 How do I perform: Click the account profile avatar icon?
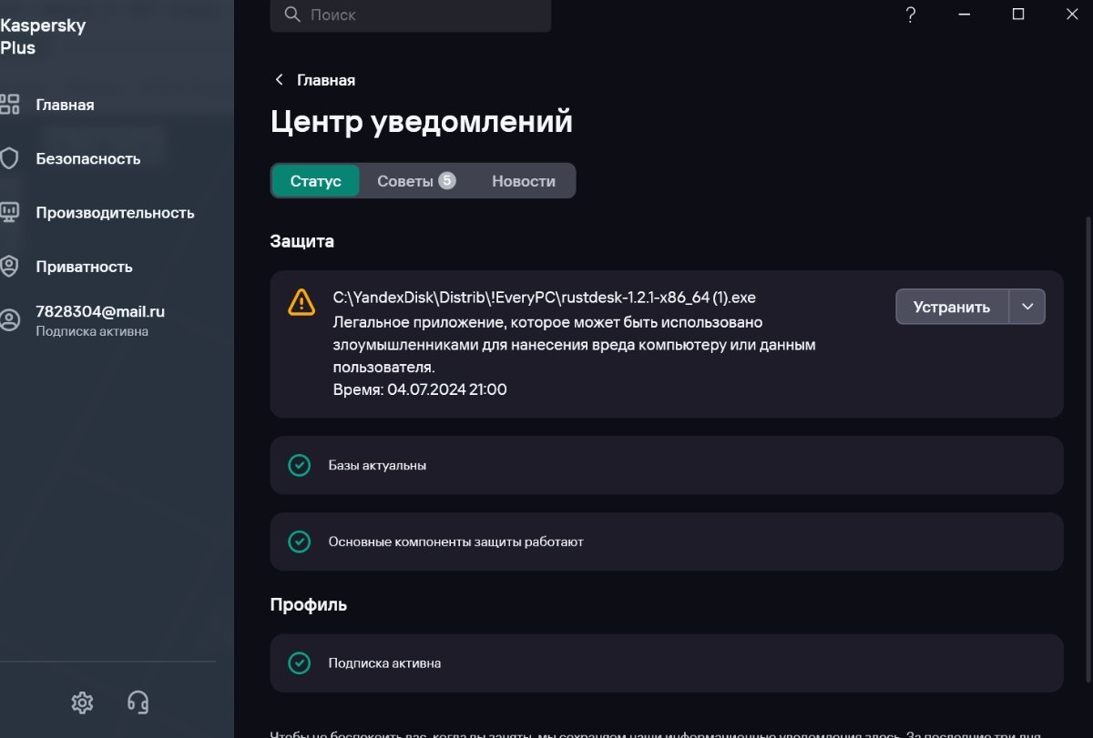coord(10,319)
